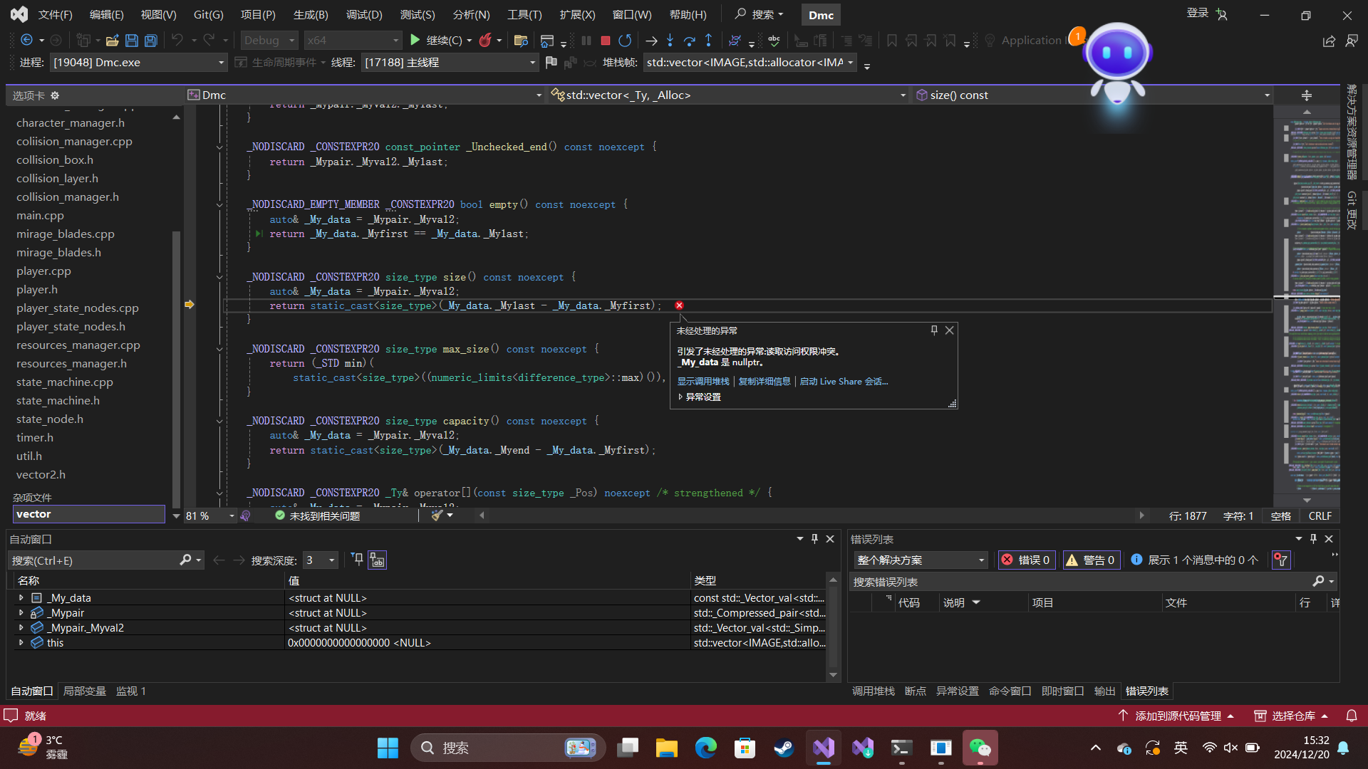
Task: Click the Save file icon
Action: point(132,41)
